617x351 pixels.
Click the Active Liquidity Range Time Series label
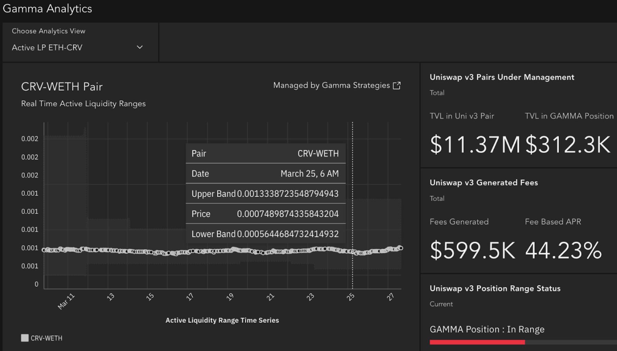tap(222, 320)
